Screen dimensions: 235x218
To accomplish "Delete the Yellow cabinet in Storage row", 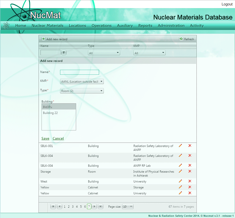I will tap(190, 187).
